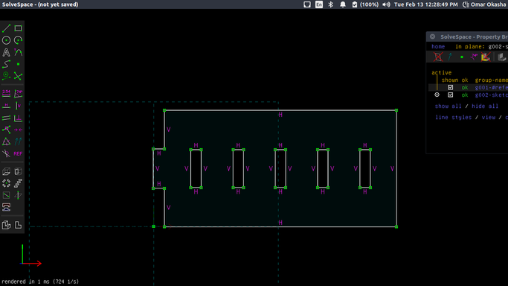Open the battery 100% indicator
Screen dimensions: 508x286
365,4
